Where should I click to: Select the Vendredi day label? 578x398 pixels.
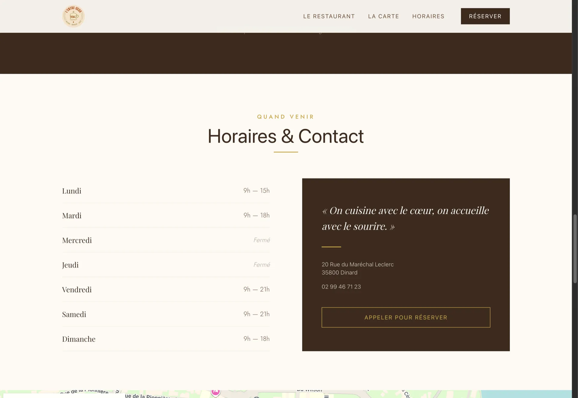pyautogui.click(x=77, y=290)
